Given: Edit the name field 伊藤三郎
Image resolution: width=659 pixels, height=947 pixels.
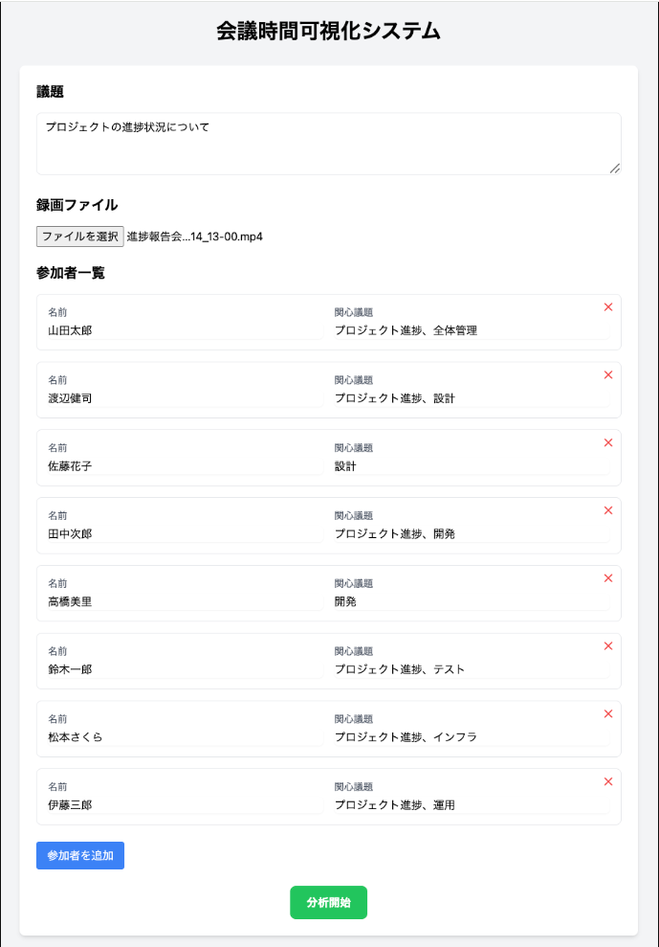Looking at the screenshot, I should tap(186, 805).
